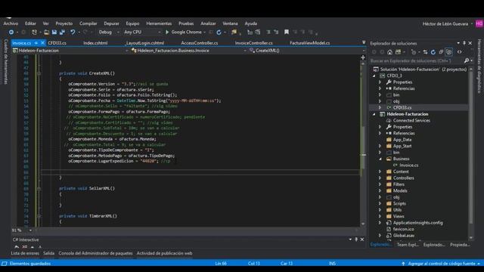Click the user account avatar badge
The image size is (484, 272).
tap(479, 23)
